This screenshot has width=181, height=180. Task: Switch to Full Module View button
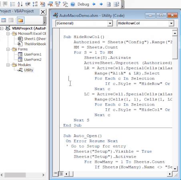click(x=61, y=174)
